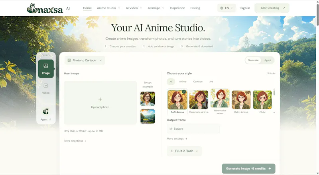The width and height of the screenshot is (319, 175).
Task: Select the Art style filter
Action: pos(211,82)
